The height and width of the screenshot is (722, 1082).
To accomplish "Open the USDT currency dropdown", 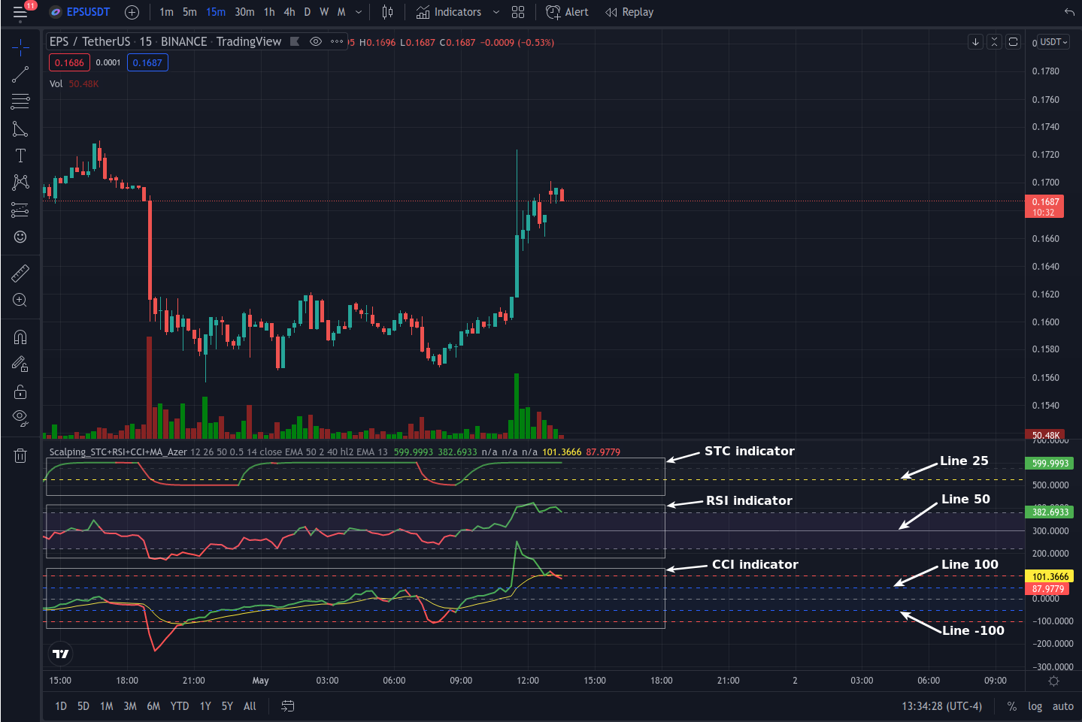I will pos(1050,42).
